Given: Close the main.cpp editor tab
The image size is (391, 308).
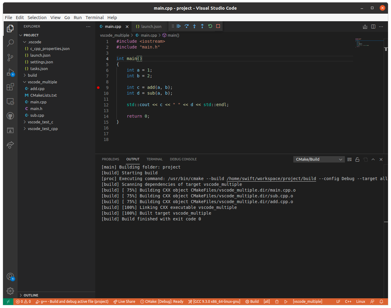Looking at the screenshot, I should [127, 27].
